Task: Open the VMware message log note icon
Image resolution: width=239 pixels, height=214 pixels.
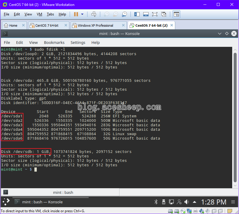Action: [x=230, y=211]
